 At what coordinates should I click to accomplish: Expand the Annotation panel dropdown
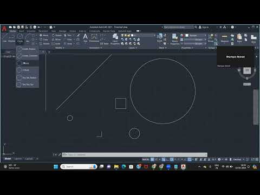pos(95,48)
